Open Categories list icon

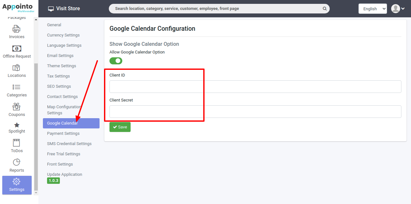(17, 87)
